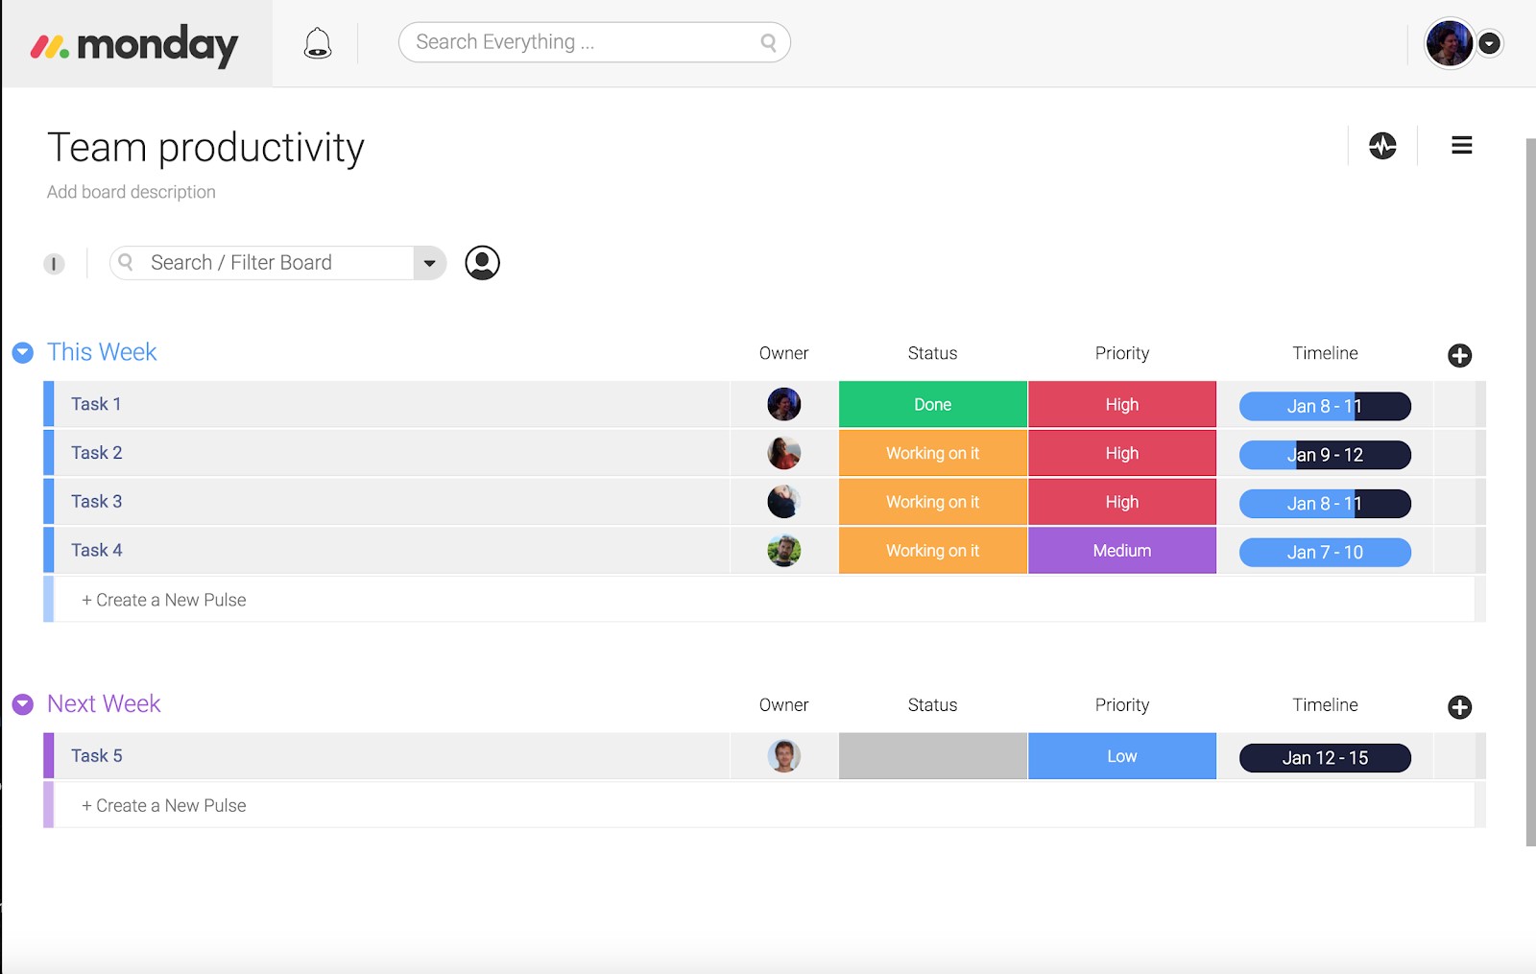Click Next Week Timeline column header
This screenshot has width=1536, height=974.
coord(1325,705)
